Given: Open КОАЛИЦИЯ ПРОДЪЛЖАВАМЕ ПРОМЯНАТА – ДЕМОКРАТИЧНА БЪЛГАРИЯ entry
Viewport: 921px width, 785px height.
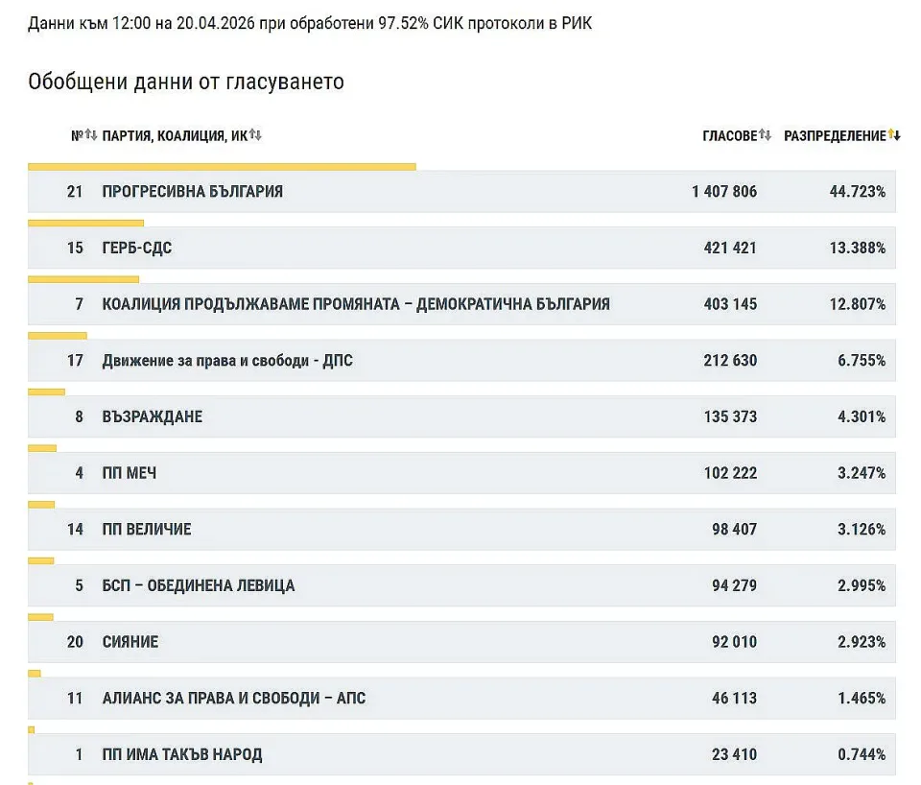Looking at the screenshot, I should pyautogui.click(x=356, y=304).
